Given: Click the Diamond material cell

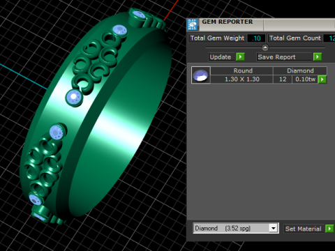Looking at the screenshot, I should [x=300, y=70].
